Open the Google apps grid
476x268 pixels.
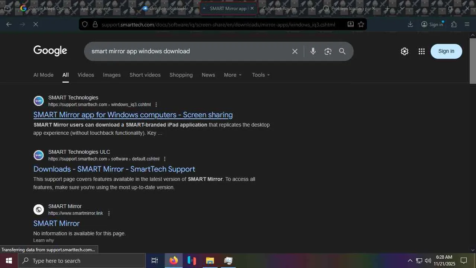click(421, 51)
